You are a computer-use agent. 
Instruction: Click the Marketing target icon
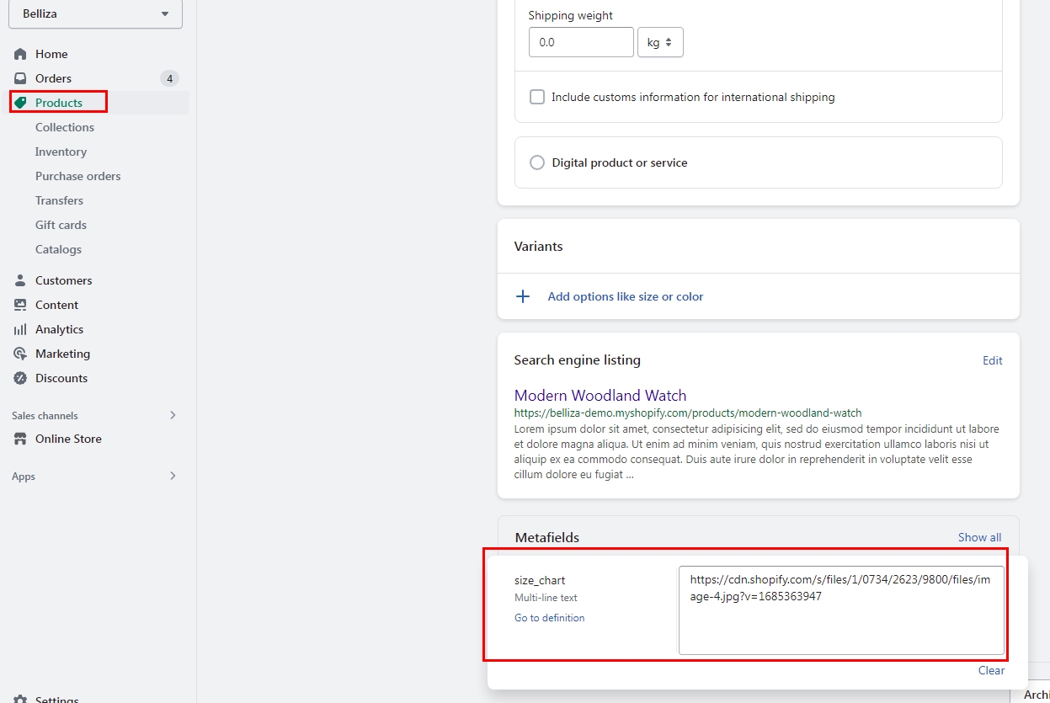[21, 354]
